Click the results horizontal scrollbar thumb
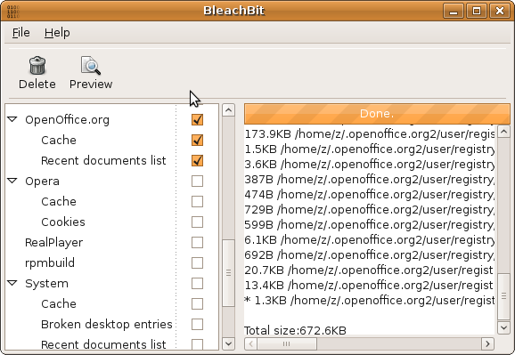515x355 pixels. tap(287, 343)
